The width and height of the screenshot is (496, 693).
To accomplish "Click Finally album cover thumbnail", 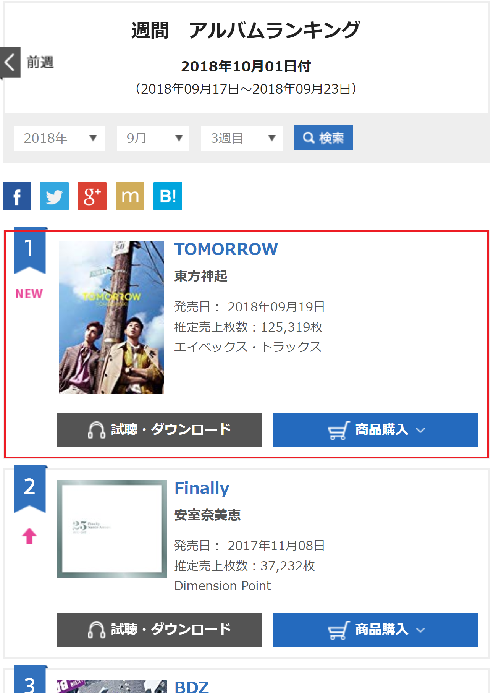I will click(x=111, y=528).
